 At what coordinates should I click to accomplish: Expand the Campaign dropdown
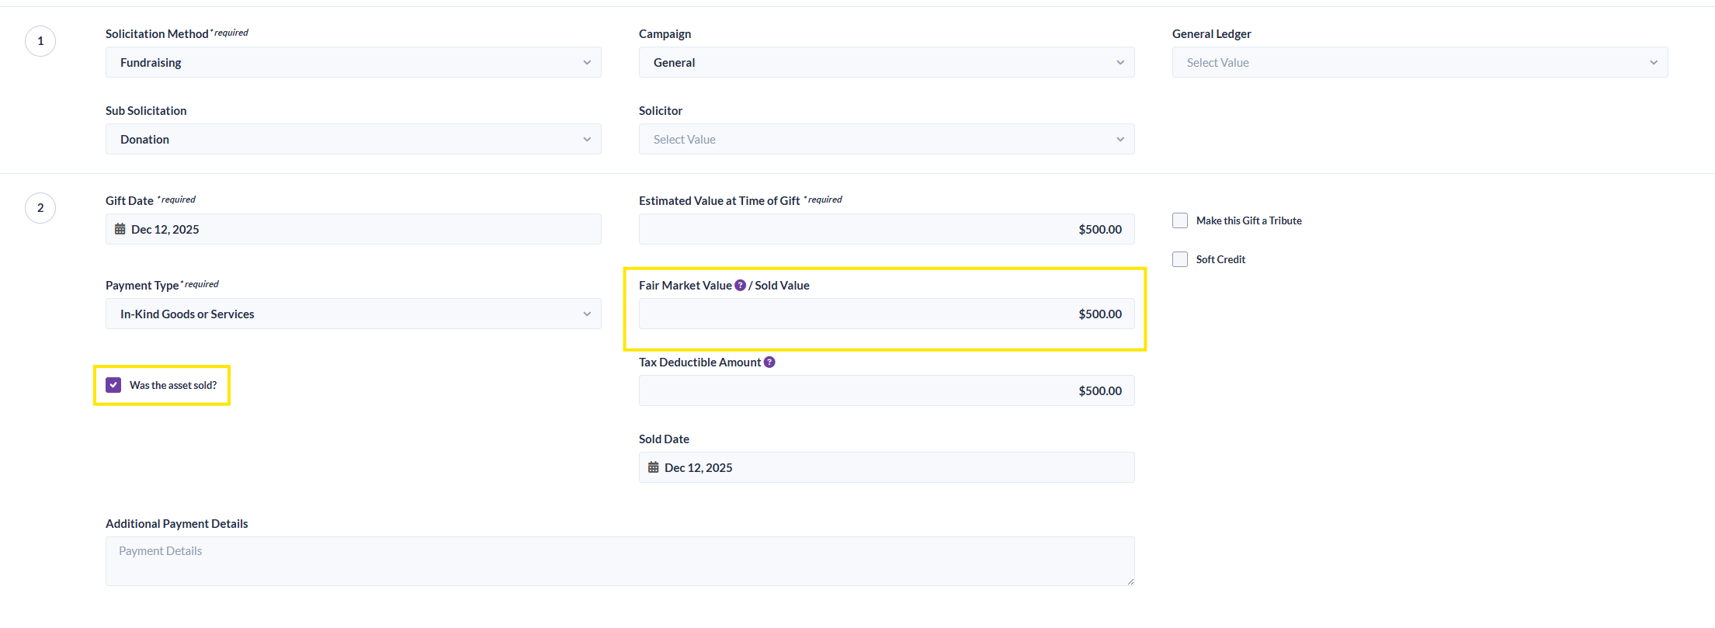(x=886, y=63)
